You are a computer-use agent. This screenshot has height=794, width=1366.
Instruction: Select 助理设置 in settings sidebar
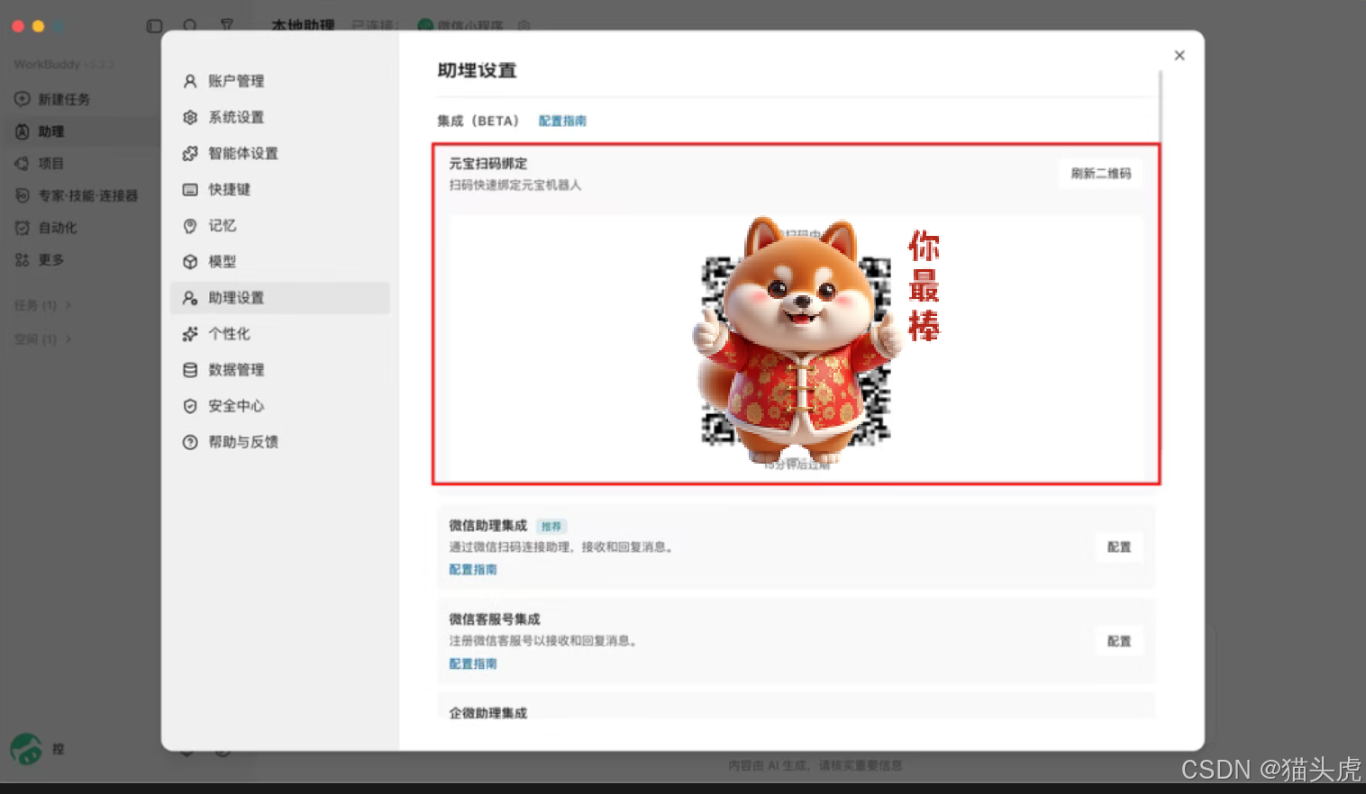279,298
